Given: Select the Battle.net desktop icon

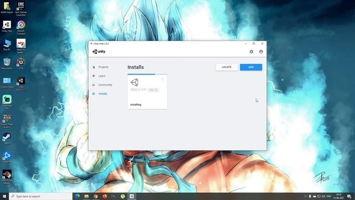Looking at the screenshot, I should click(x=7, y=157).
